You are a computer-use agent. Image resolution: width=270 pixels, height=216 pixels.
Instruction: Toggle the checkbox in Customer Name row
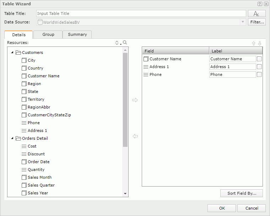[x=259, y=59]
